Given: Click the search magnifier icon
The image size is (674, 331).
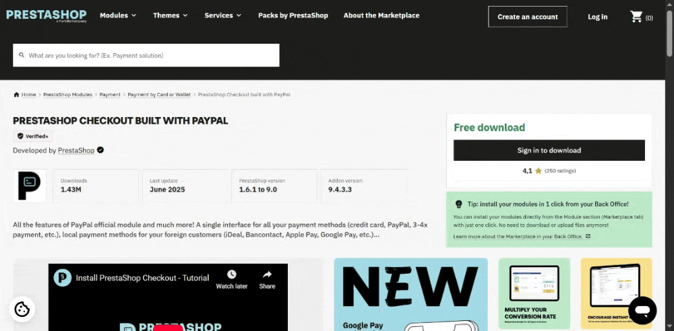Looking at the screenshot, I should tap(22, 56).
